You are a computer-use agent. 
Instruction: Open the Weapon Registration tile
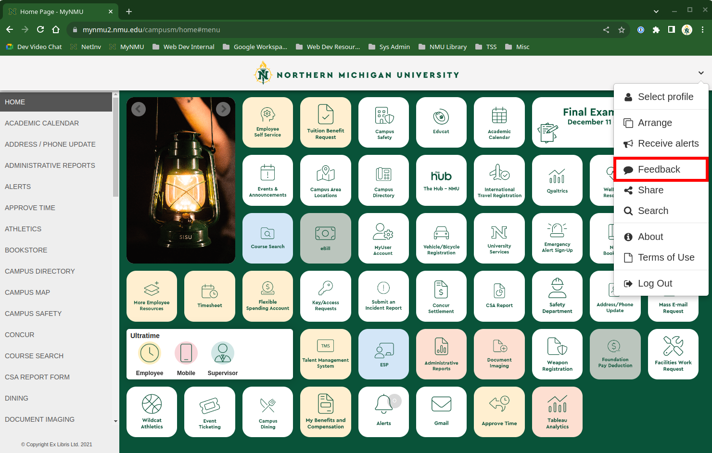[x=557, y=354]
